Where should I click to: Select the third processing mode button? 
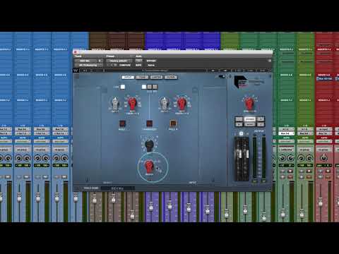tap(155, 87)
